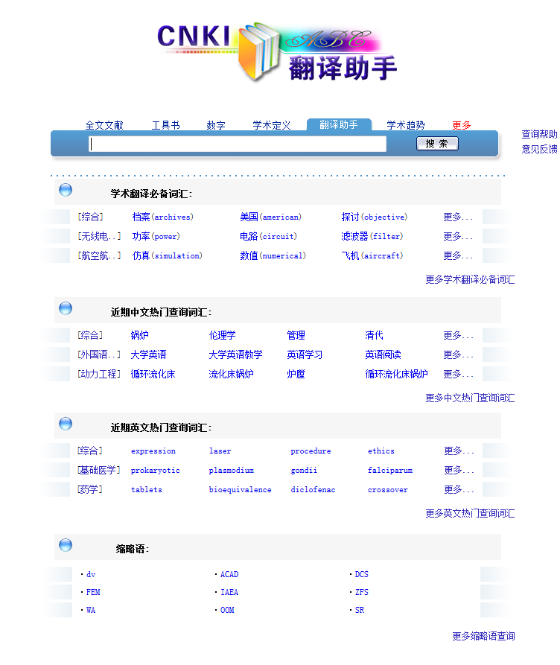The height and width of the screenshot is (665, 560).
Task: Open the 大学英语教学 hot query
Action: [235, 354]
